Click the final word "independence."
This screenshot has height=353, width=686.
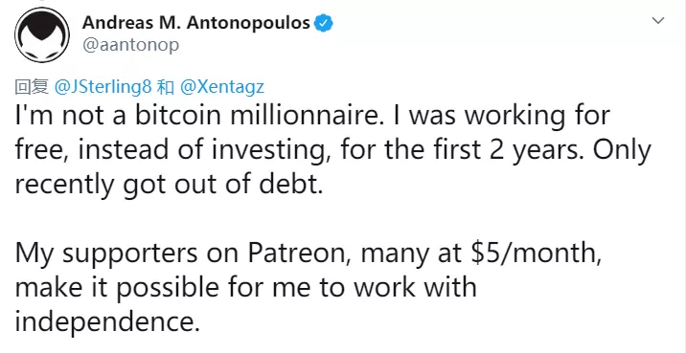[x=104, y=322]
